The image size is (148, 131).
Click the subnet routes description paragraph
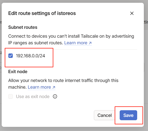click(x=71, y=39)
